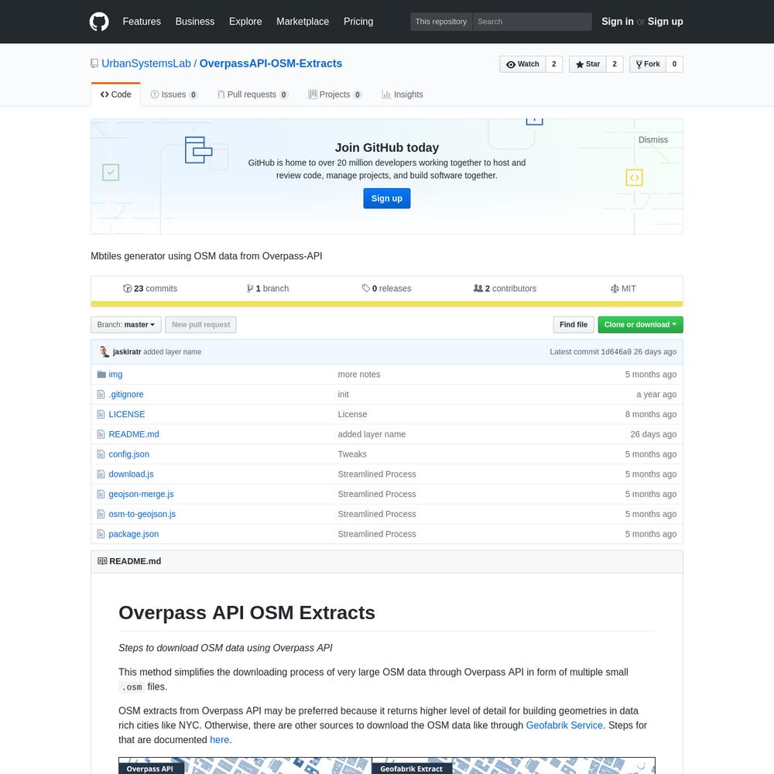Open the 'more notes' commit message

[359, 374]
